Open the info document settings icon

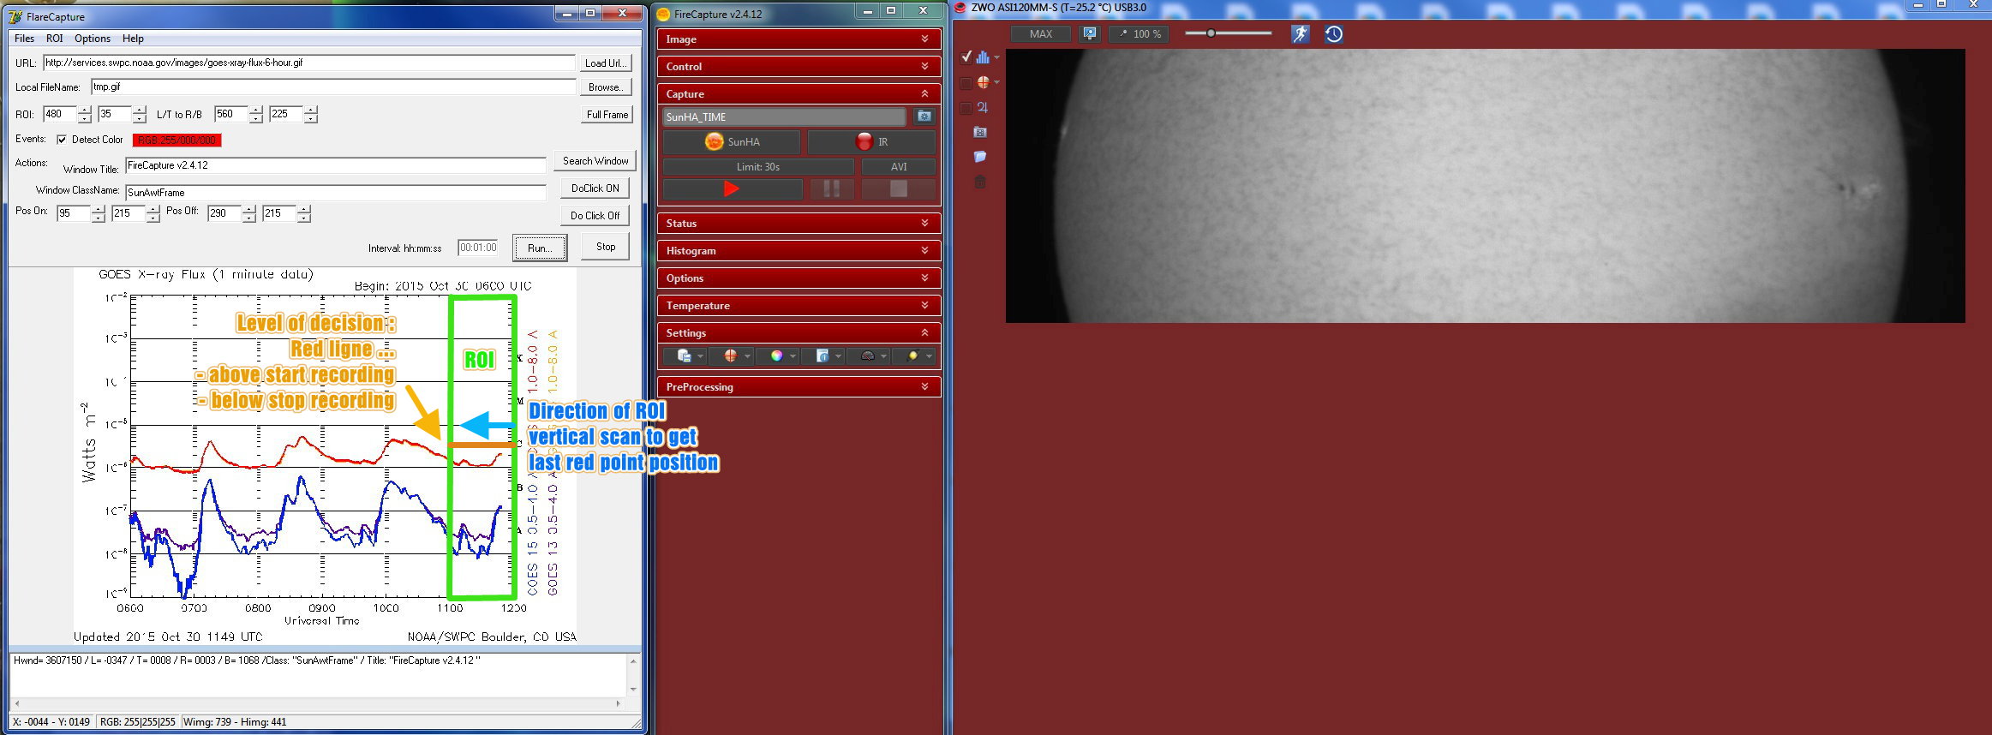[x=823, y=356]
